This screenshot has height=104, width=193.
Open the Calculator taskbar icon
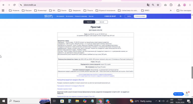[x=70, y=101]
